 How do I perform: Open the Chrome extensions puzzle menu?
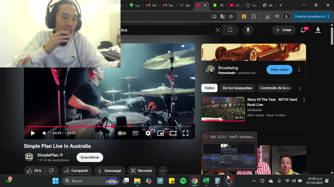[x=254, y=16]
